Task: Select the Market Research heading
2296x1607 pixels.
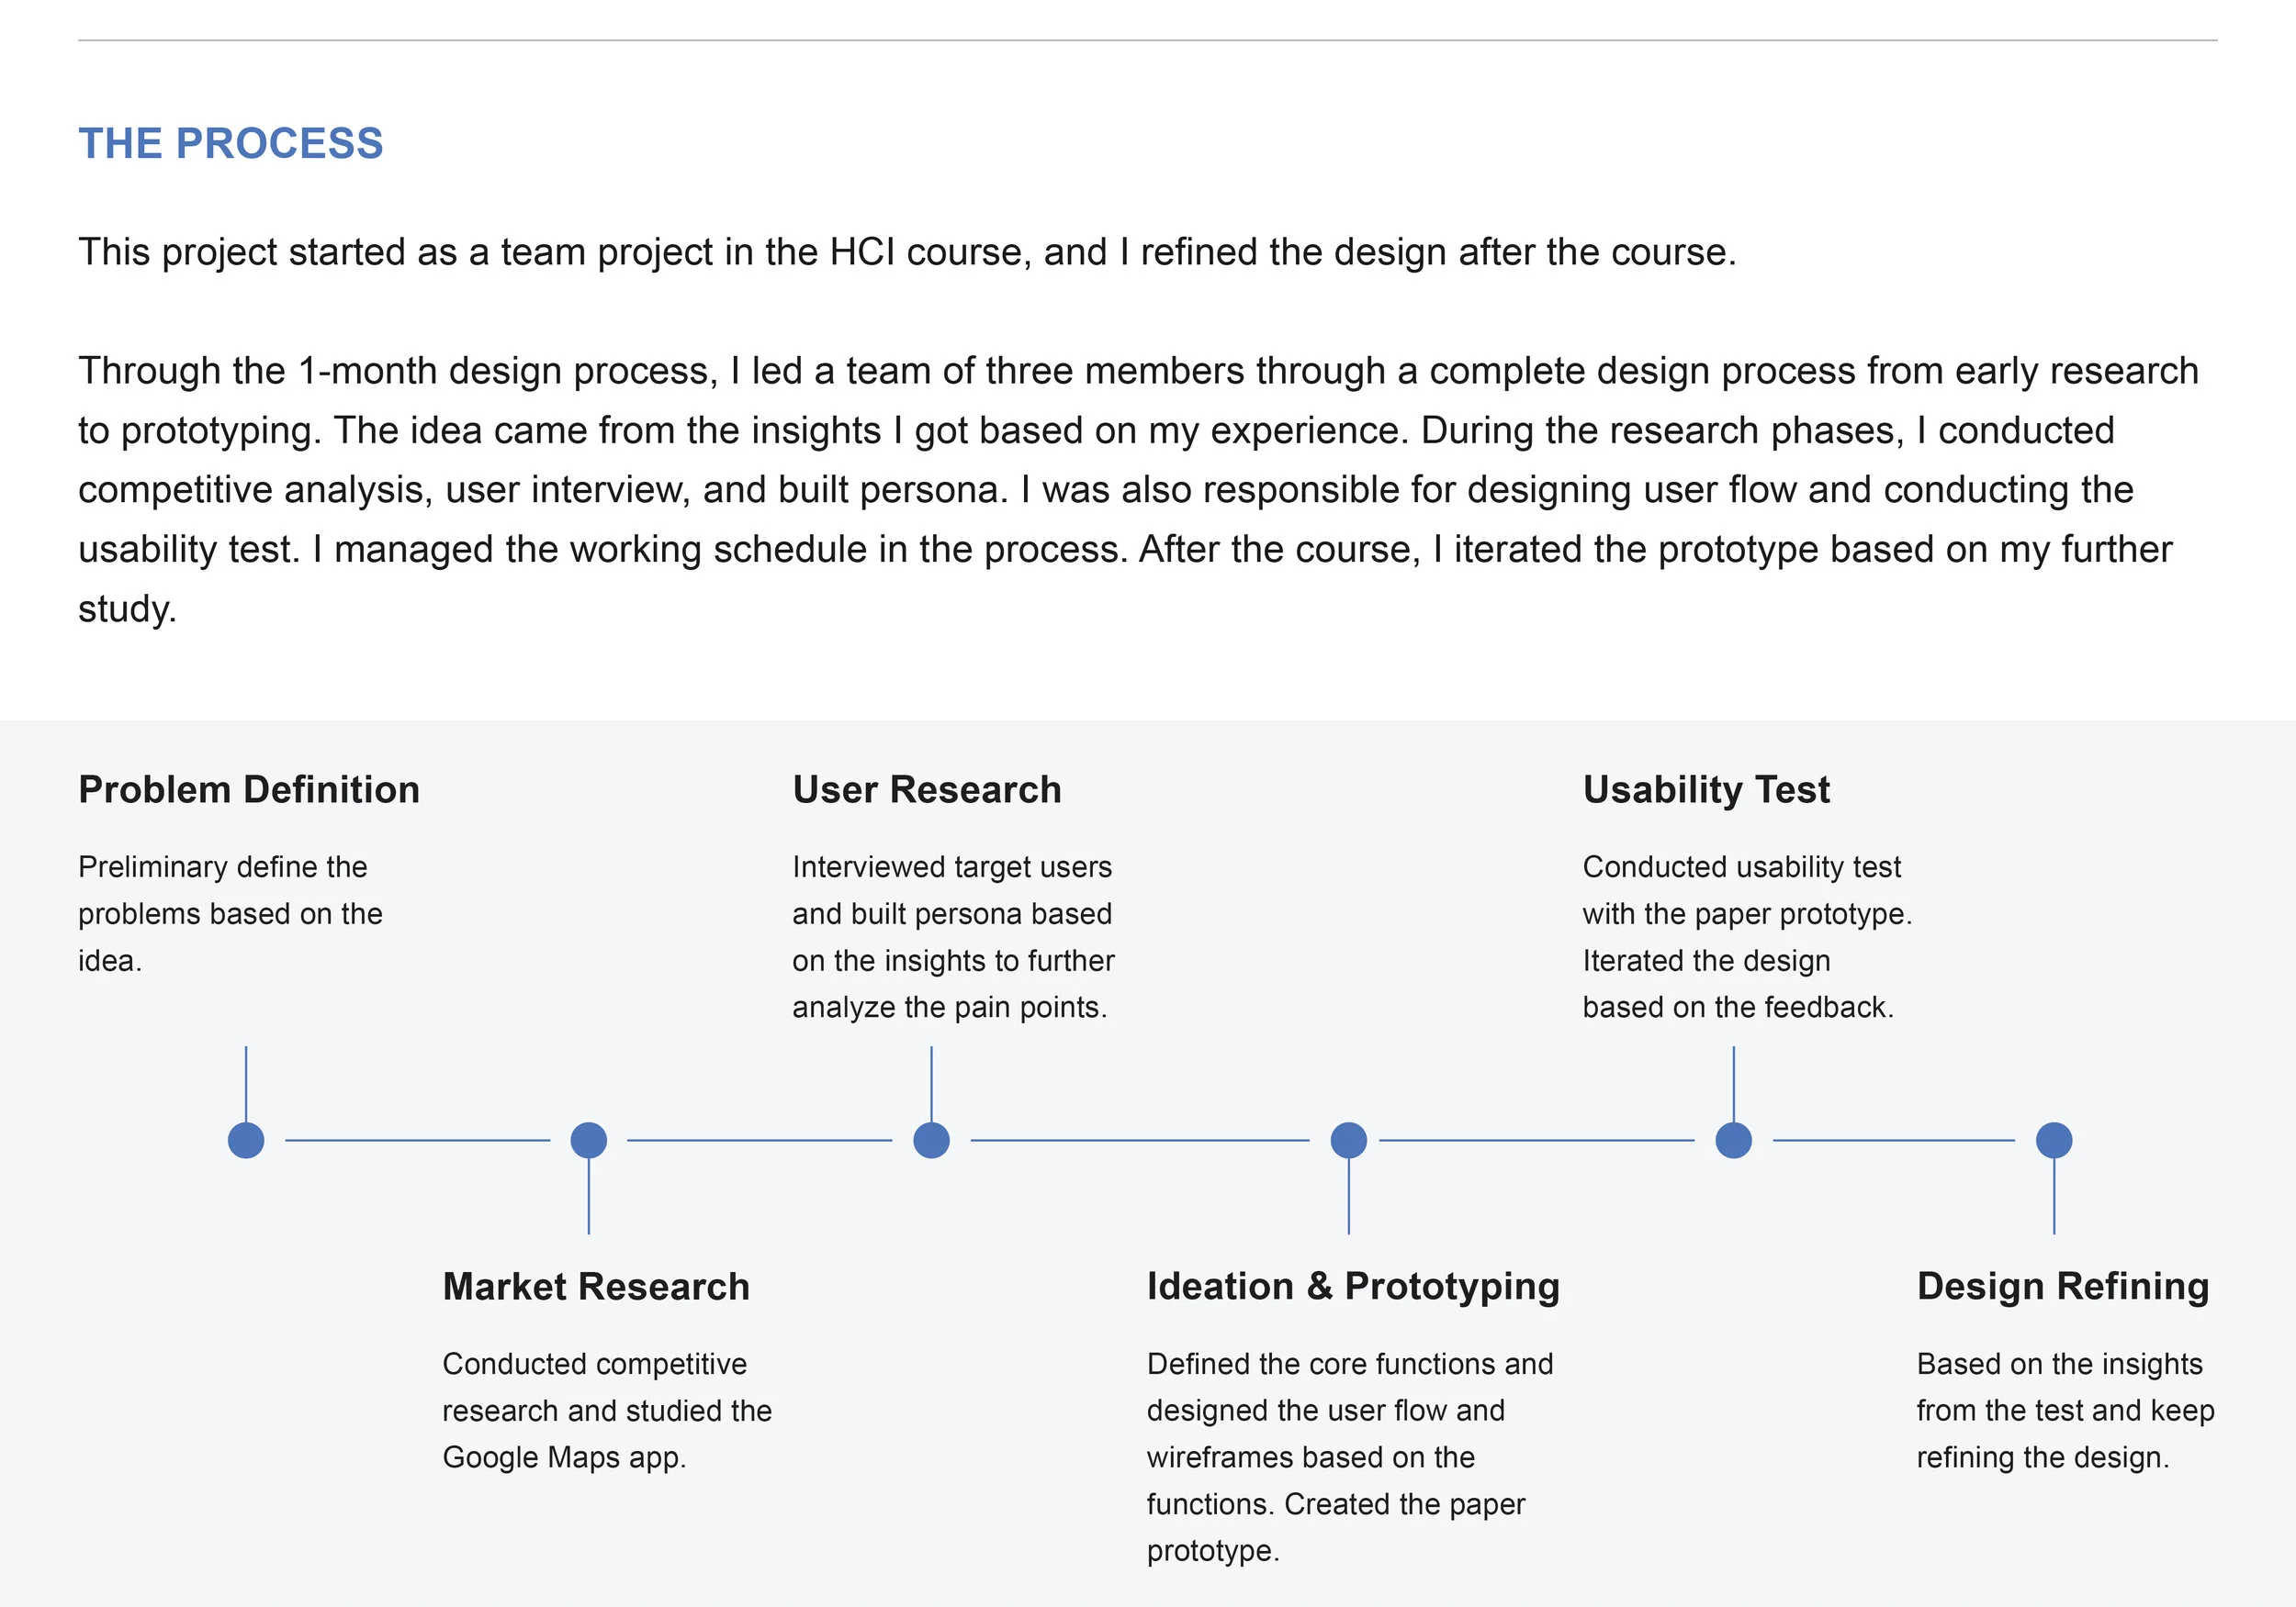Action: 596,1286
